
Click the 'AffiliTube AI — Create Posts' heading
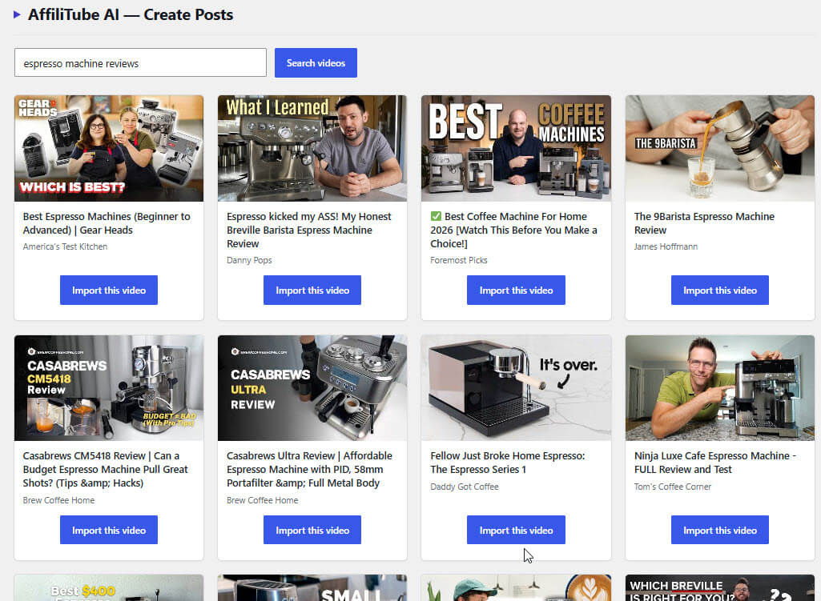pos(131,14)
